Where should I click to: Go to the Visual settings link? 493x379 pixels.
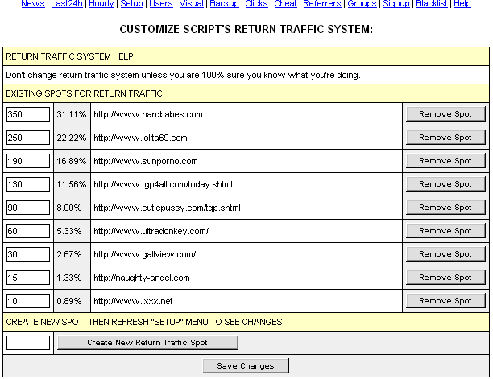pos(192,3)
